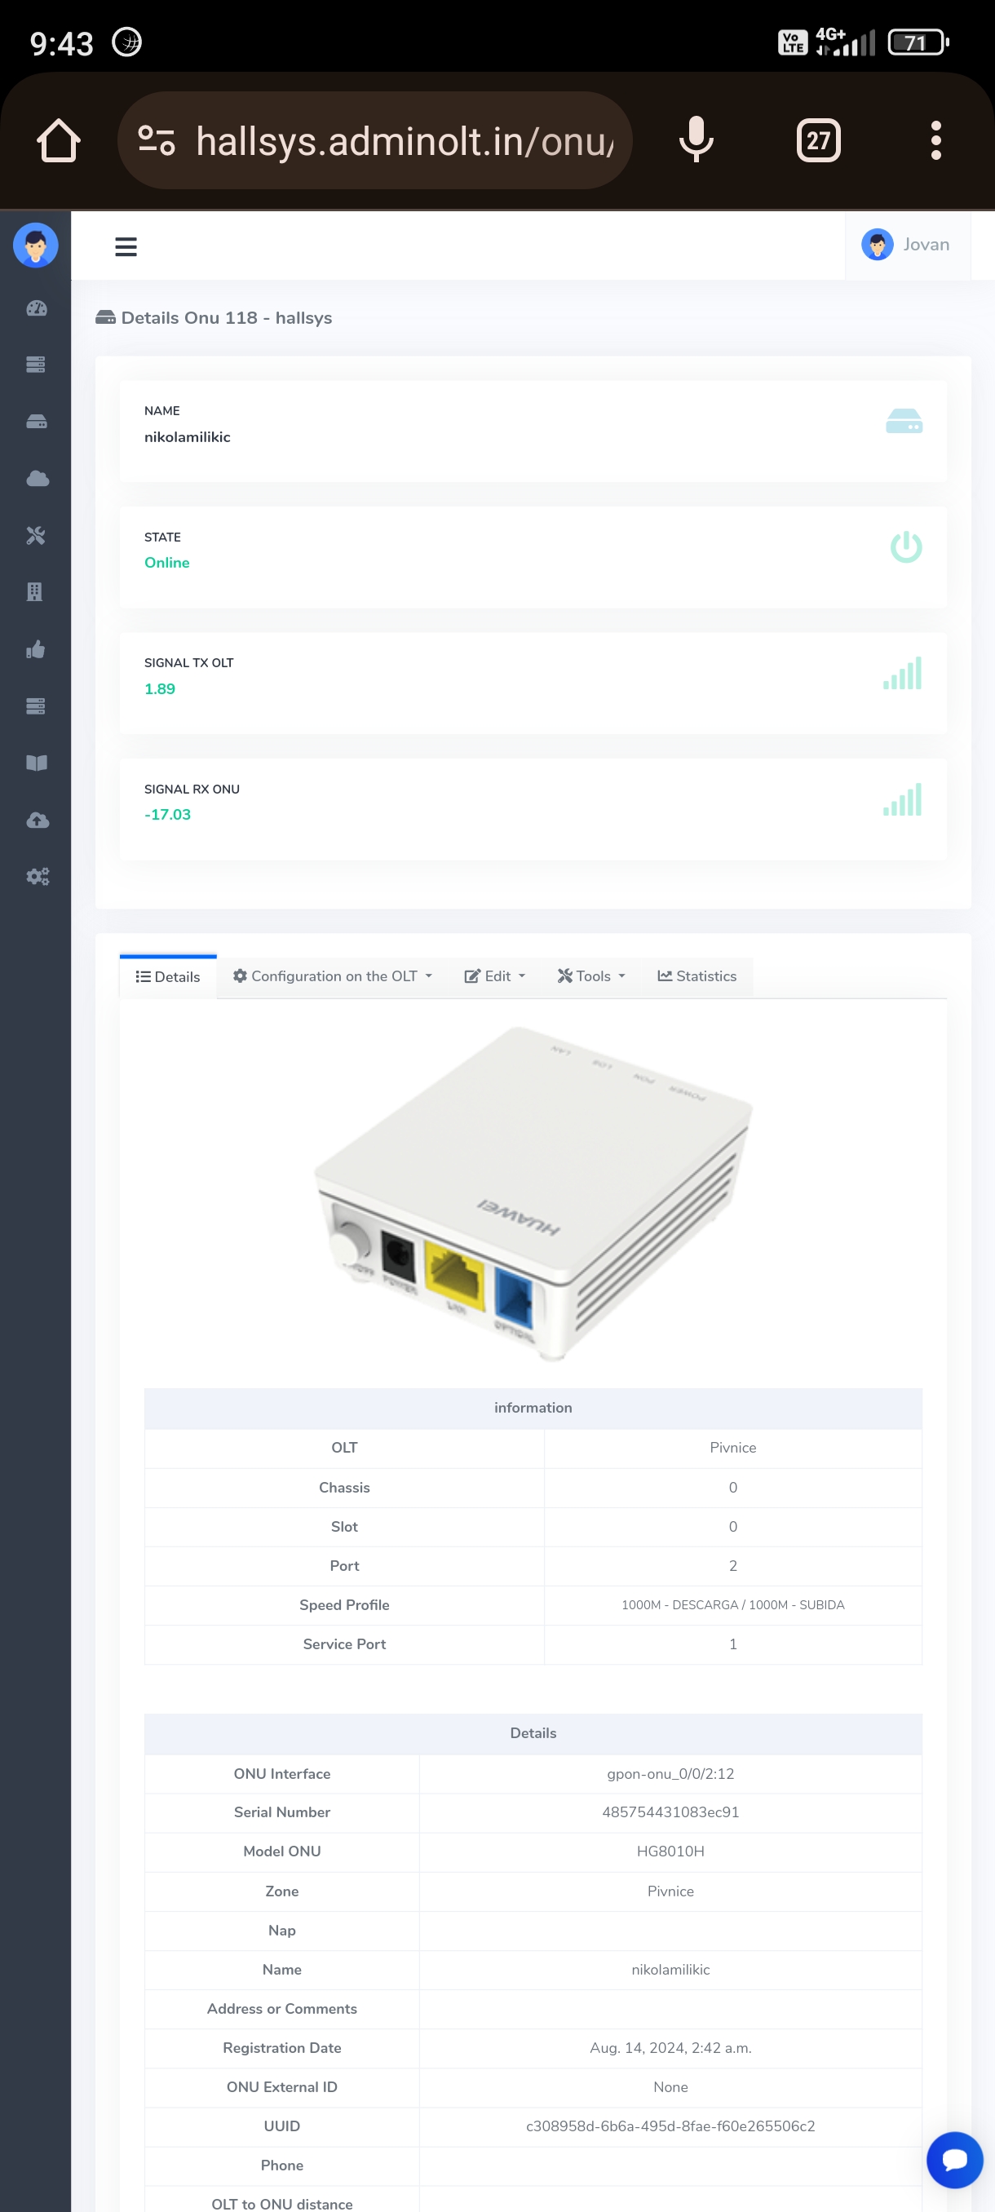Switch to the Statistics tab
This screenshot has height=2212, width=995.
[x=697, y=976]
